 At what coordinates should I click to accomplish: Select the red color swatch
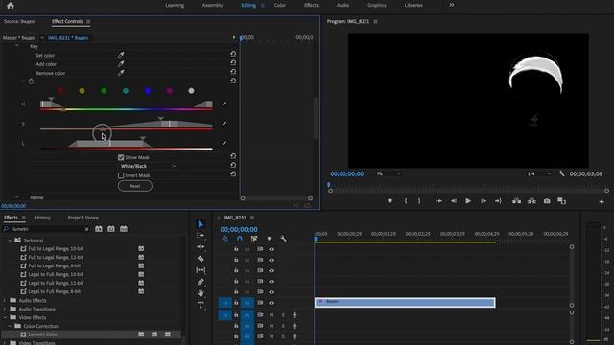(x=59, y=91)
